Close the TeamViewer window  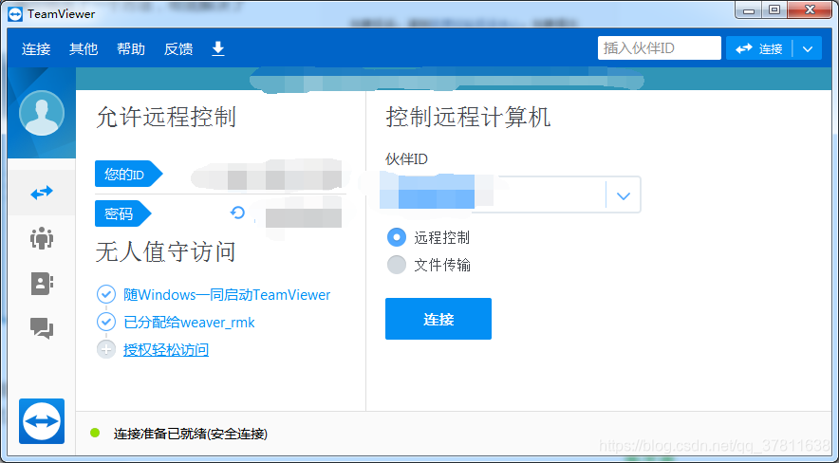pyautogui.click(x=810, y=10)
